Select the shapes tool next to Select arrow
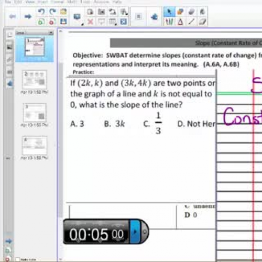Image resolution: width=262 pixels, height=262 pixels. [x=180, y=12]
